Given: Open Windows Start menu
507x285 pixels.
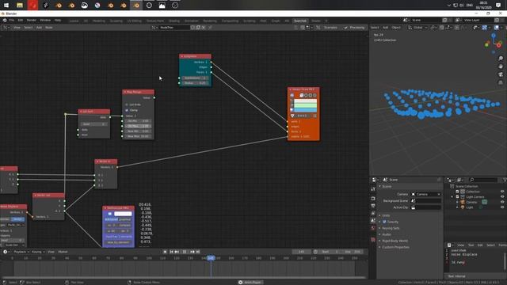Looking at the screenshot, I should tap(6, 6).
